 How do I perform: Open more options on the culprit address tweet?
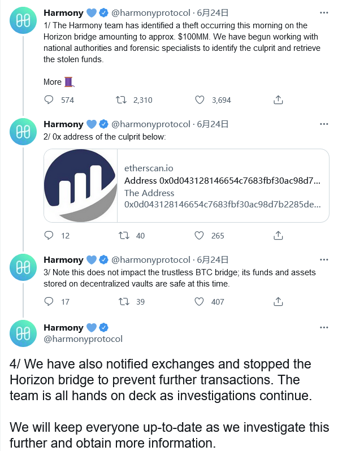coord(324,124)
